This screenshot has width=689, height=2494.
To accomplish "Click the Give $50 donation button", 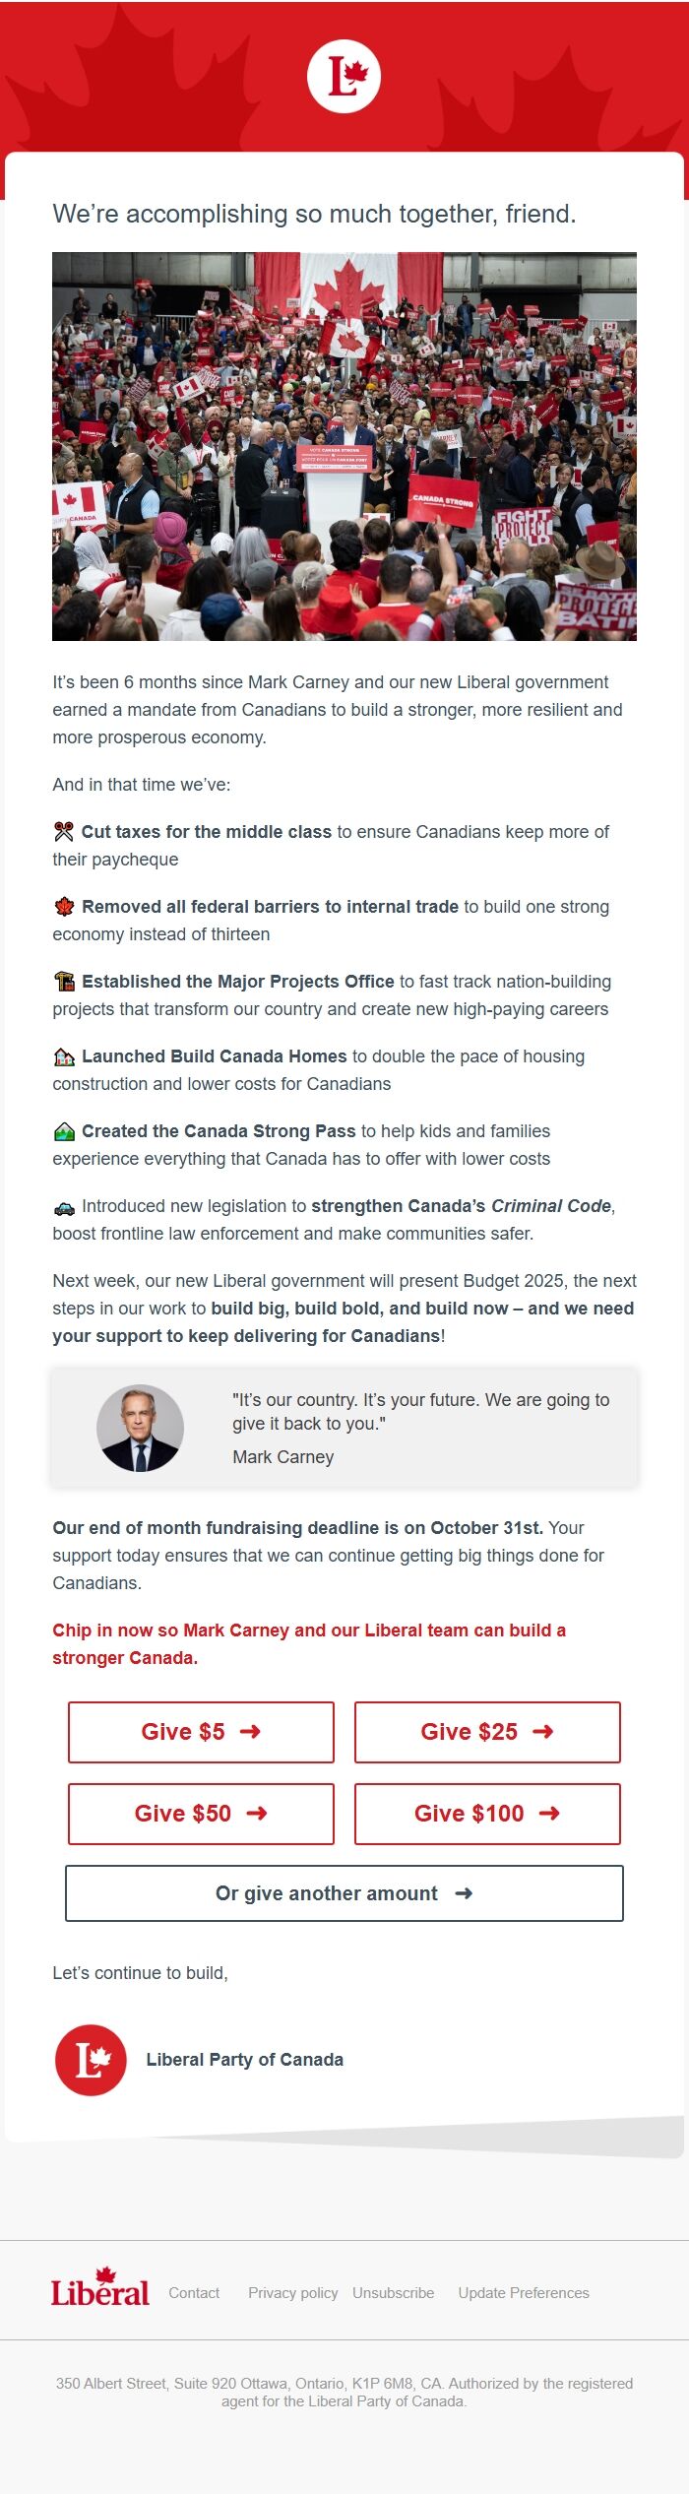I will click(x=201, y=1813).
